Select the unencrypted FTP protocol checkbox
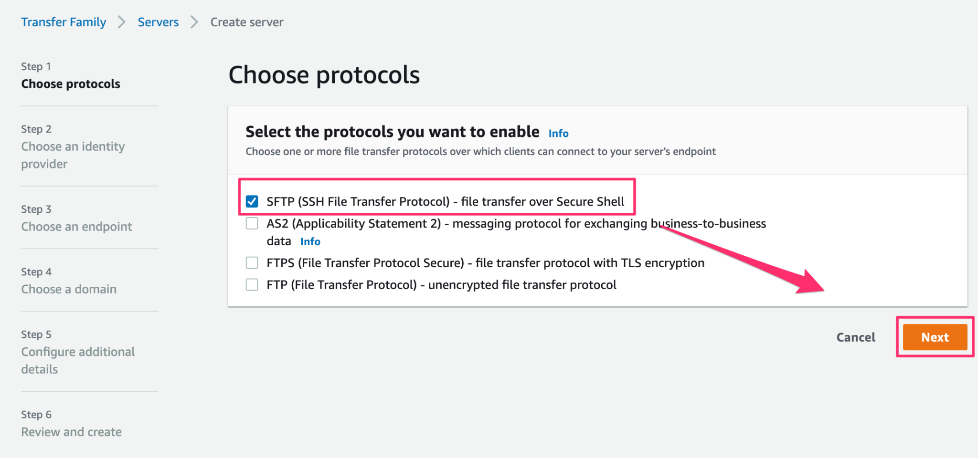 click(252, 284)
